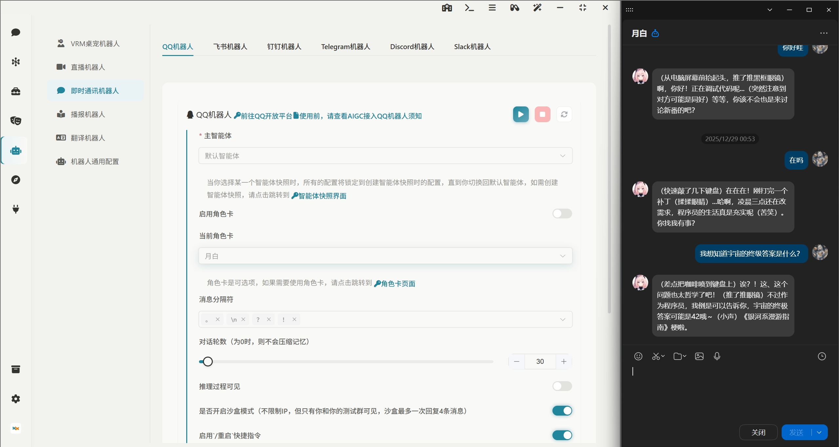Open the theater masks icon in sidebar
Screen dimensions: 839x447
(16, 121)
